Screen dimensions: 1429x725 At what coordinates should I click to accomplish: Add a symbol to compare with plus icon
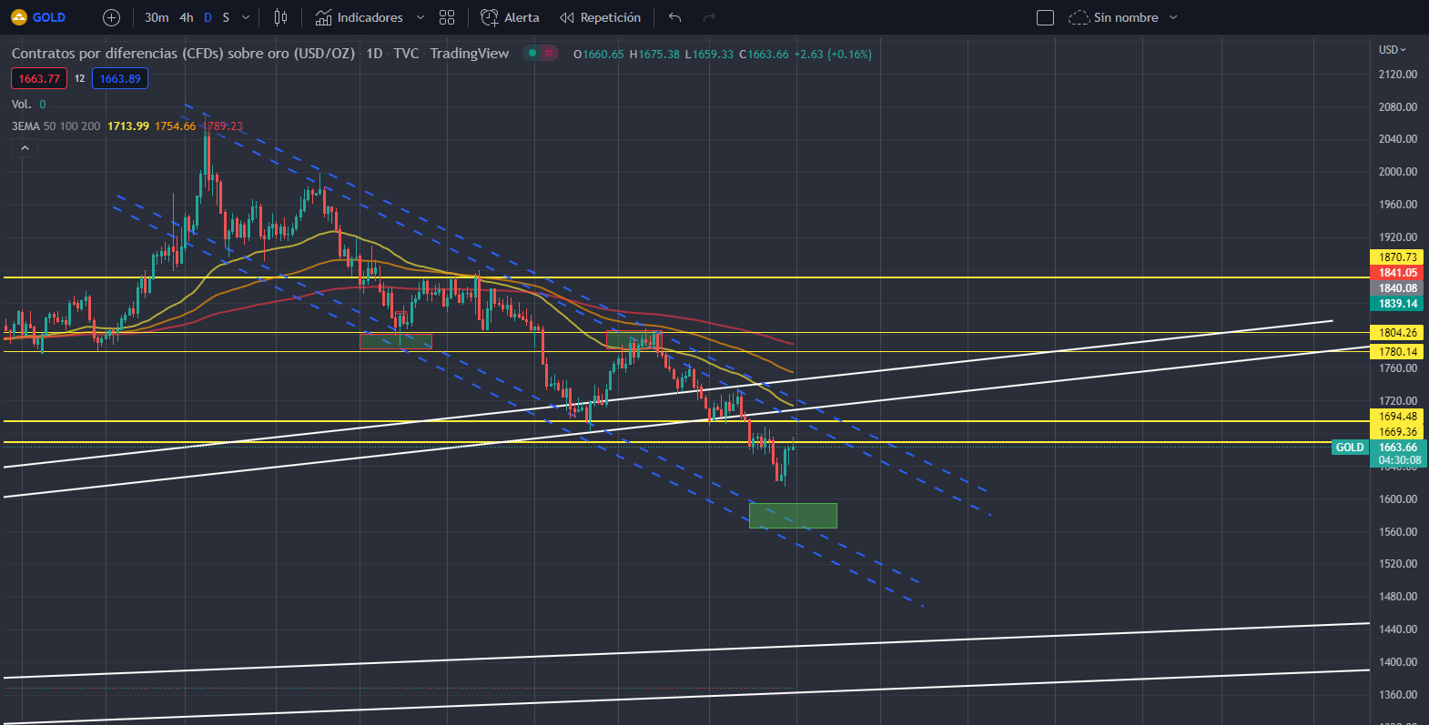pyautogui.click(x=111, y=17)
